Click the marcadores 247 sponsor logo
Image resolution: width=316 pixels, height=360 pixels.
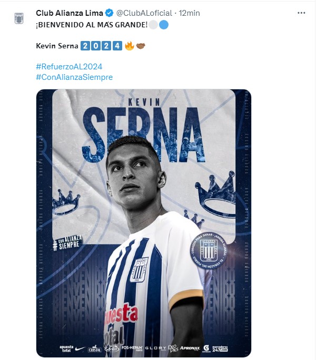tap(220, 349)
